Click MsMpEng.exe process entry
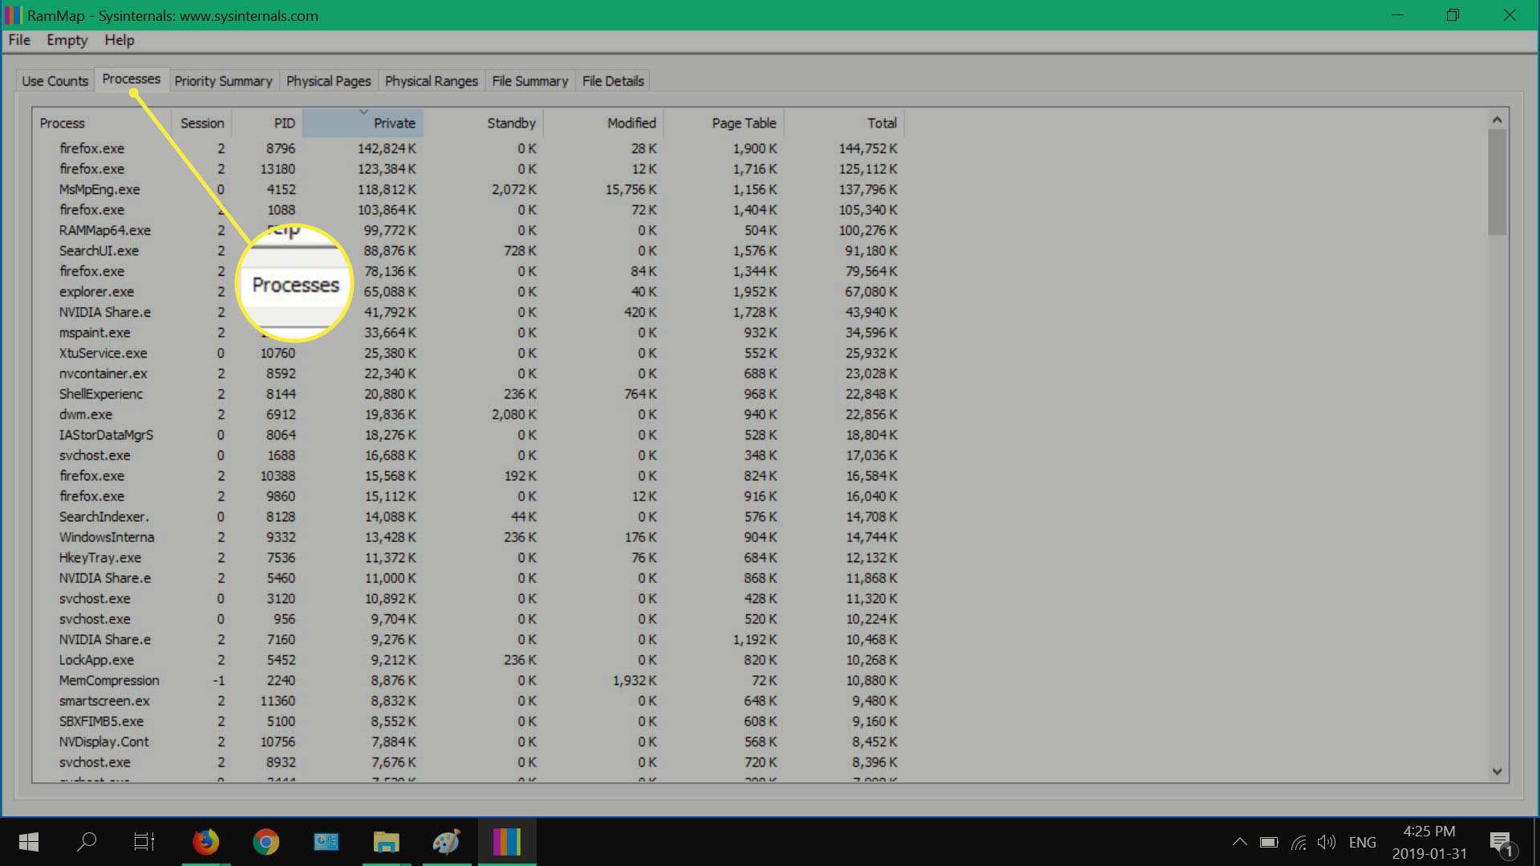Screen dimensions: 1540x866 100,189
